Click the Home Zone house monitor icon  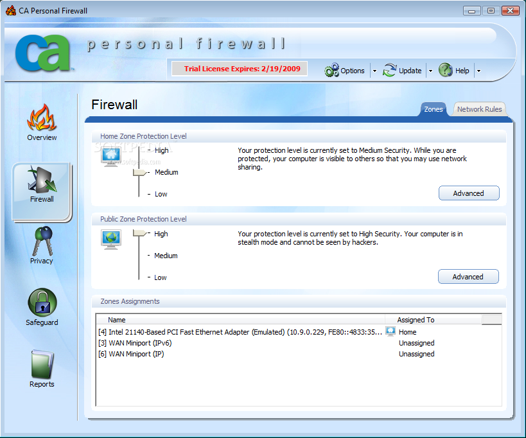click(110, 157)
